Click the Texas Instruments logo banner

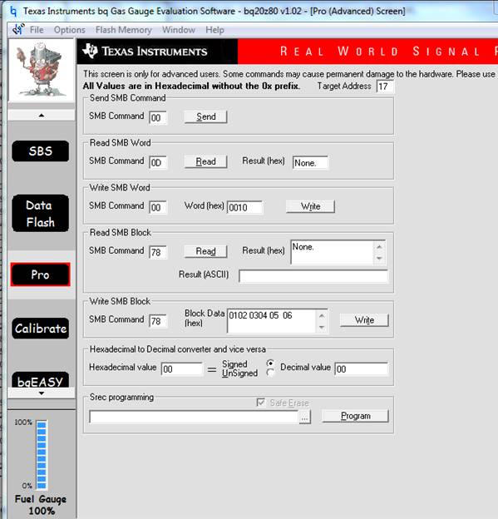(x=157, y=52)
